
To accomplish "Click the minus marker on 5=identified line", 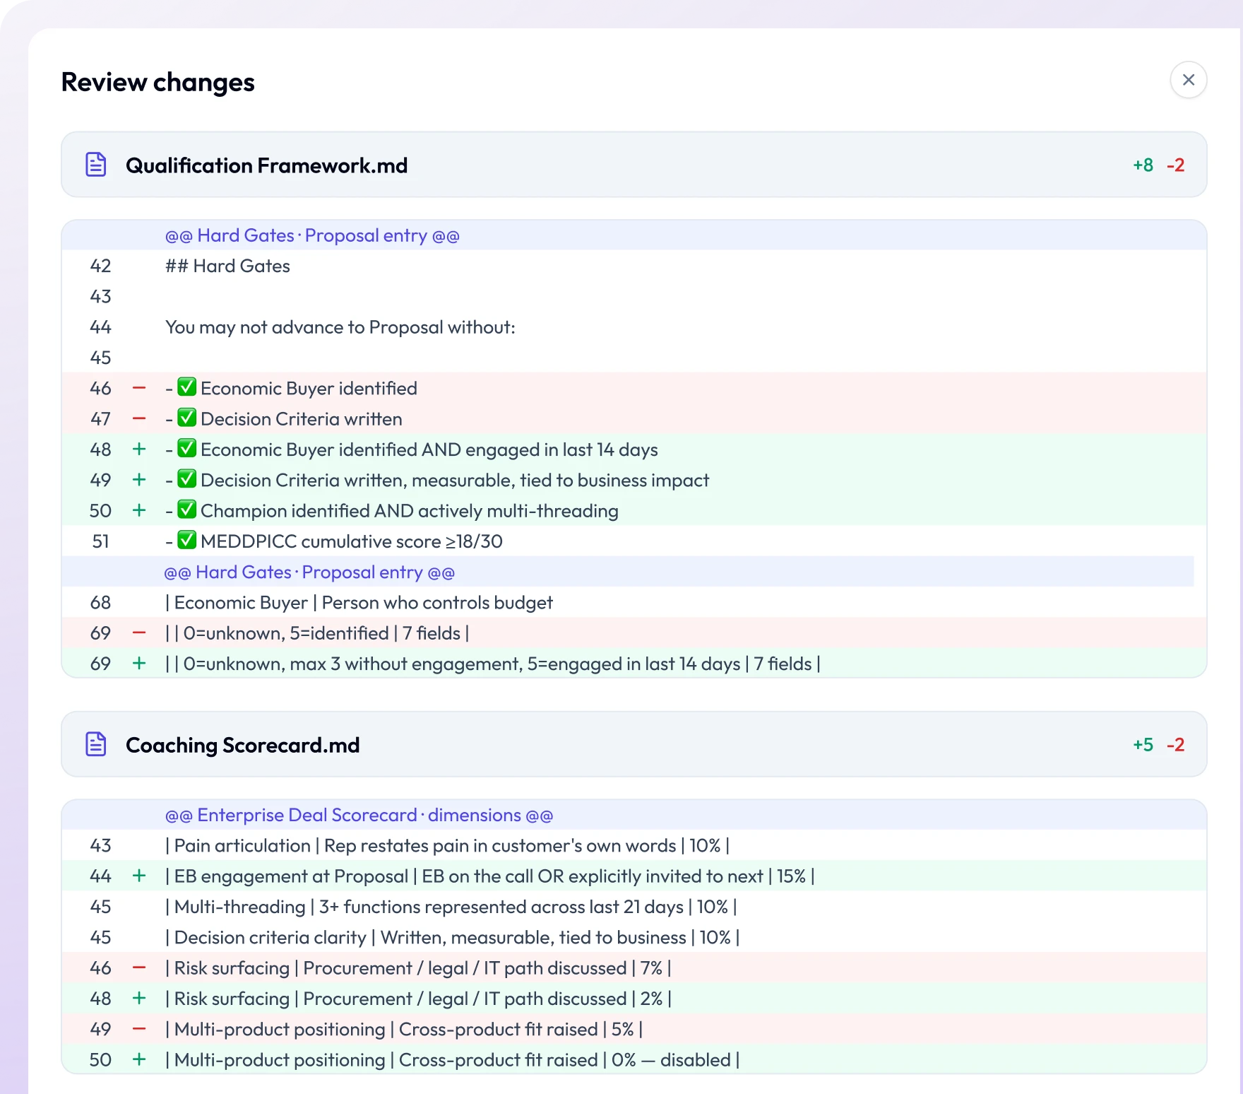I will (x=139, y=633).
